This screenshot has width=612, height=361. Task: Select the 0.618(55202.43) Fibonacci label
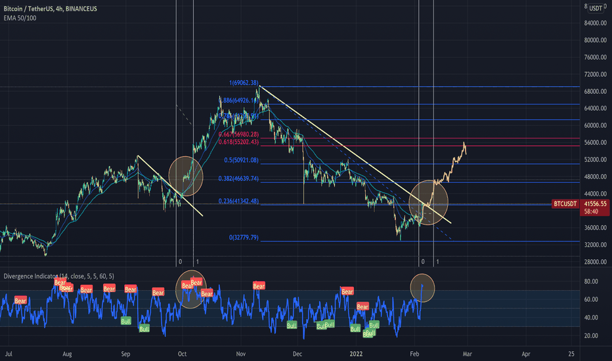[238, 142]
